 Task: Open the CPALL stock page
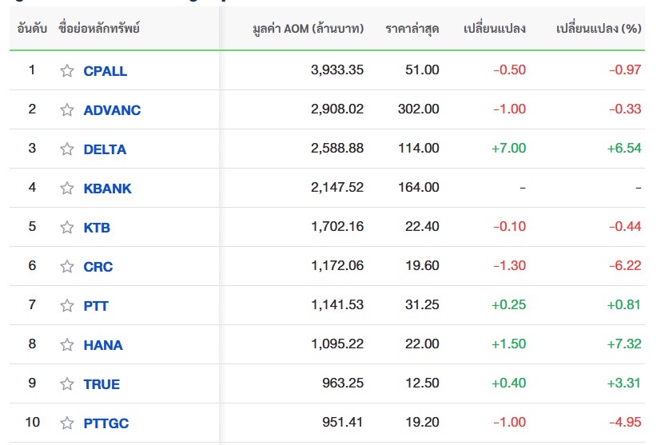(105, 71)
